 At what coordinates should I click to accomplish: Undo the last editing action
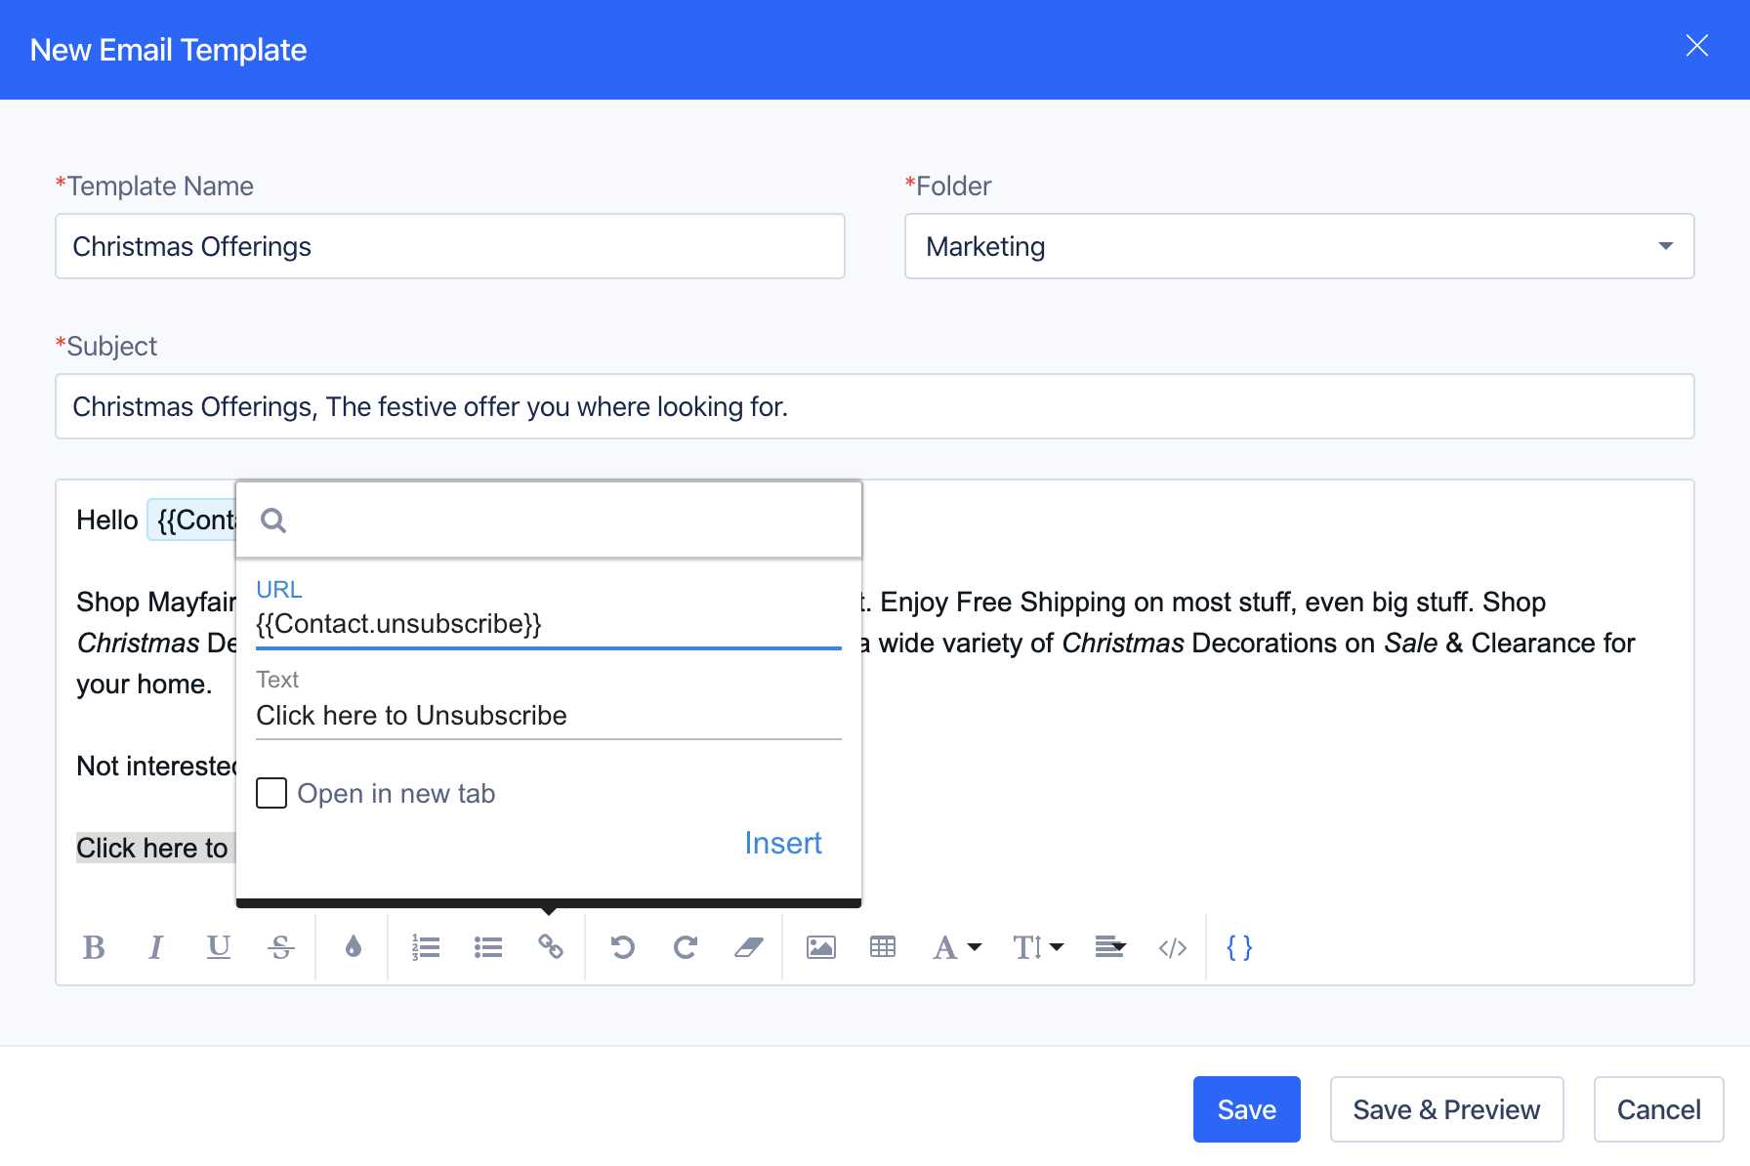click(x=624, y=946)
